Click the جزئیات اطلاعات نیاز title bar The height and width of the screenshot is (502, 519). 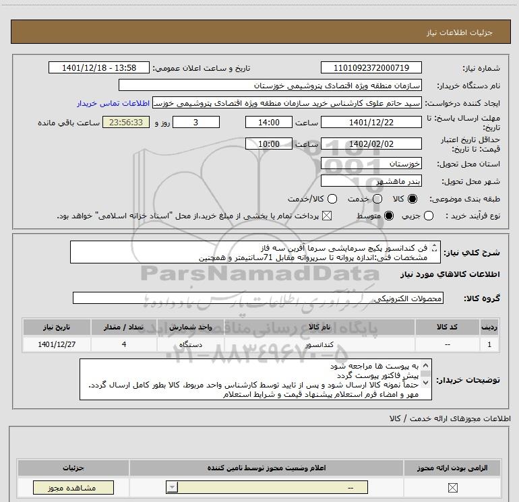point(260,32)
